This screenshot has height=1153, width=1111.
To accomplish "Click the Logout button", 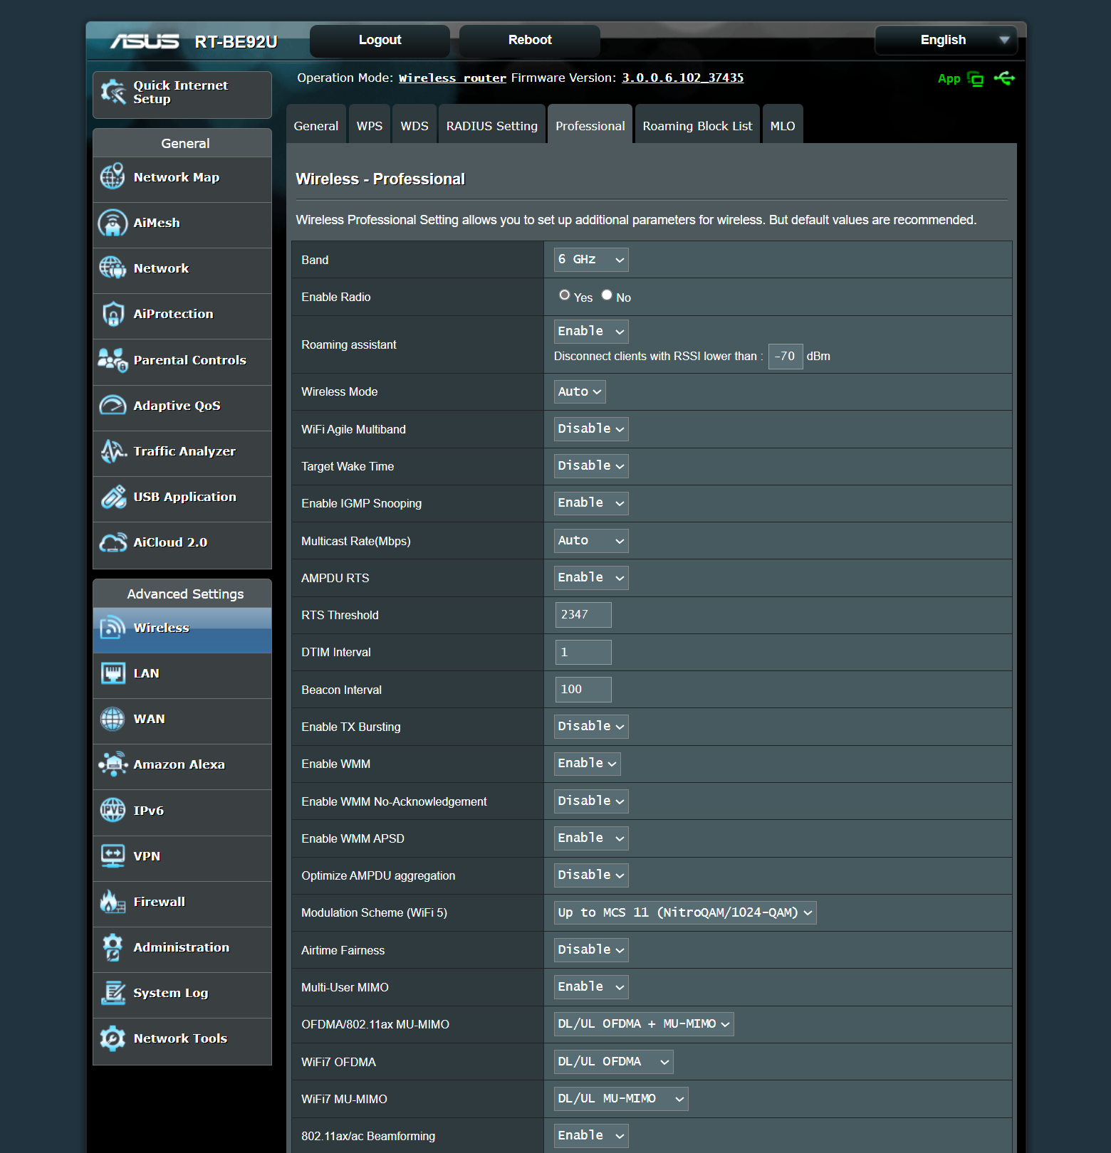I will [380, 41].
